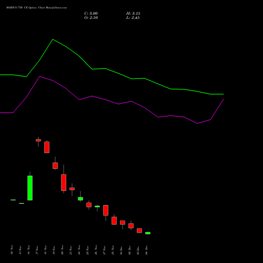Select the long red candle for 20 Nov
The height and width of the screenshot is (263, 263).
64,183
